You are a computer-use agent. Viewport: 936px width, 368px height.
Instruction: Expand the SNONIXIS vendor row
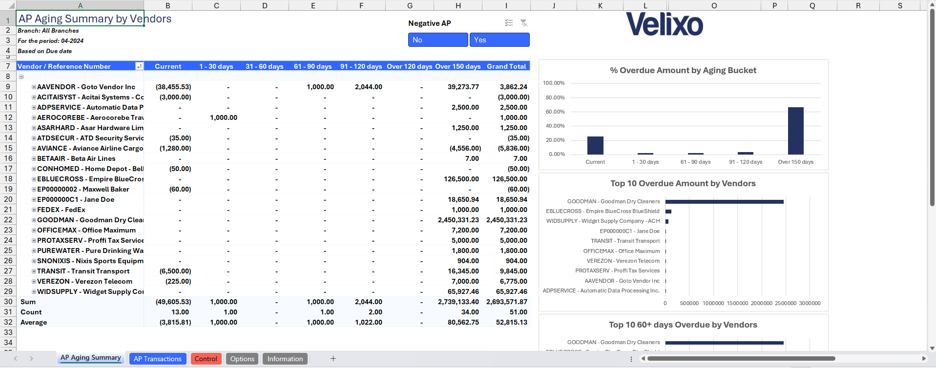click(34, 261)
